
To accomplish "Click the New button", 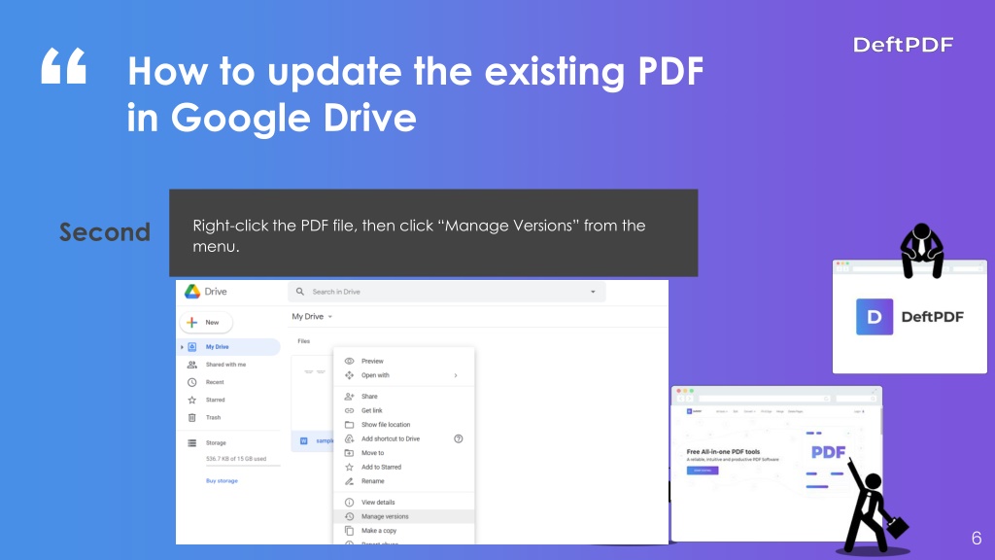I will [206, 323].
